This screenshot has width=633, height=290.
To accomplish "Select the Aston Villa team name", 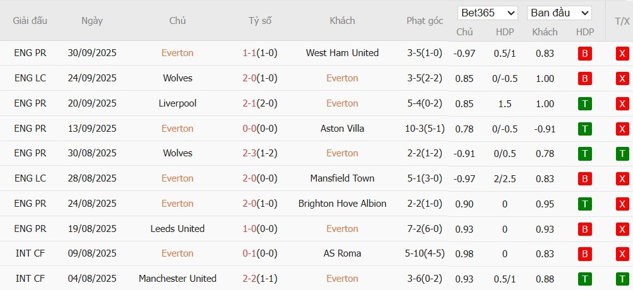I will (x=342, y=129).
